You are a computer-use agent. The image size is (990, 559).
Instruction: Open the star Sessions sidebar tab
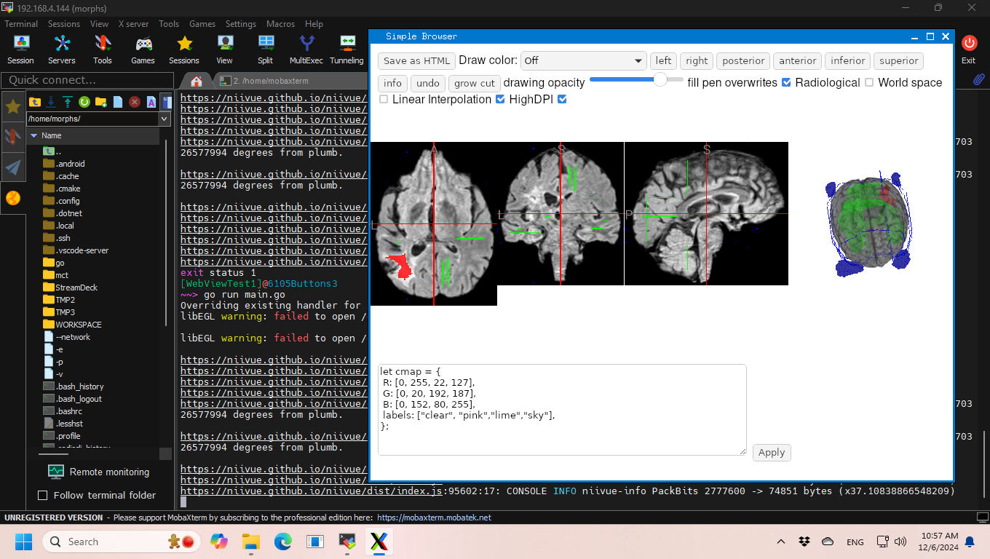click(x=13, y=107)
